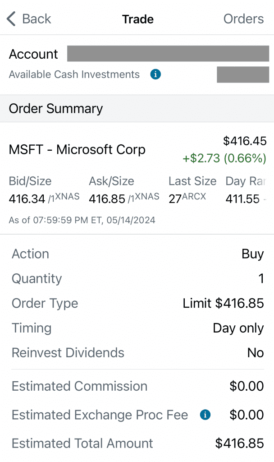Tap the back chevron arrow
This screenshot has height=462, width=274.
coord(11,19)
